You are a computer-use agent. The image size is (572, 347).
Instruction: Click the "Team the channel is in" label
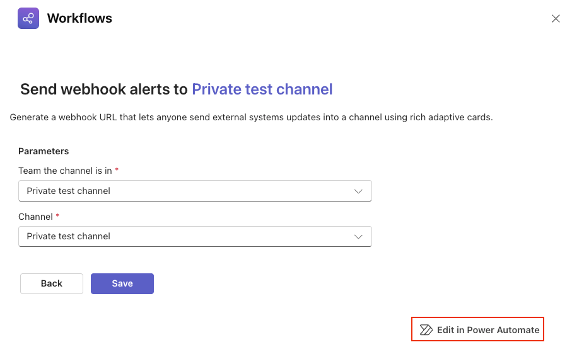[65, 171]
